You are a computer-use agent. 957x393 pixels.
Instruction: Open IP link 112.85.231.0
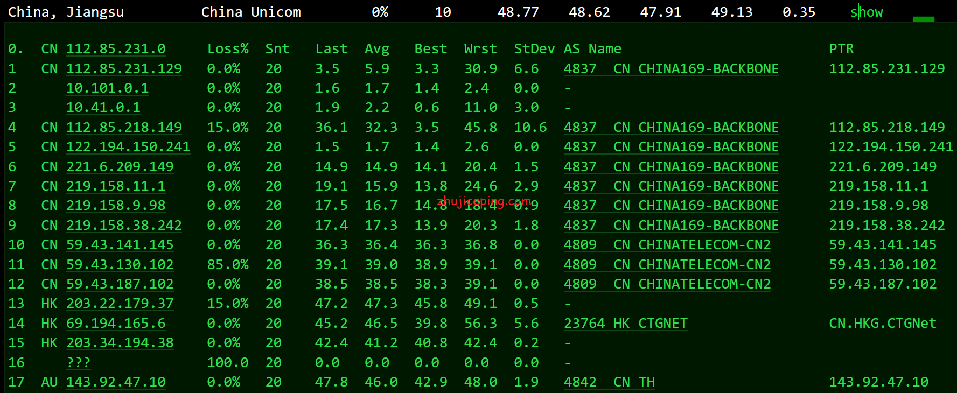(x=116, y=49)
